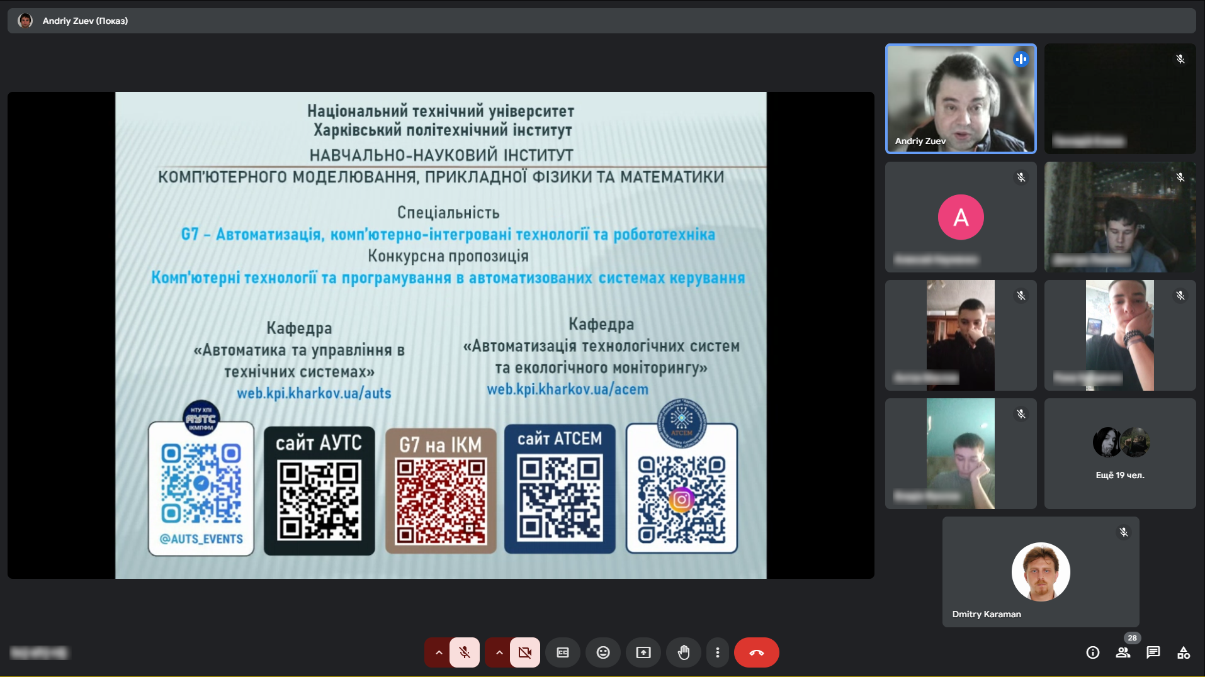The image size is (1205, 677).
Task: Click the "G7 на ІКМ" red QR code card
Action: (441, 491)
